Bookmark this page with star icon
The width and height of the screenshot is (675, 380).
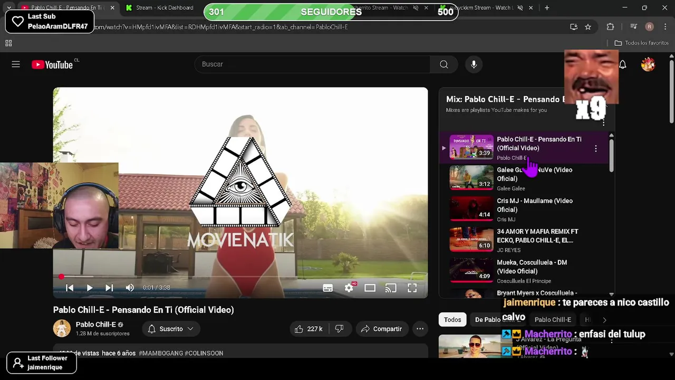tap(588, 27)
